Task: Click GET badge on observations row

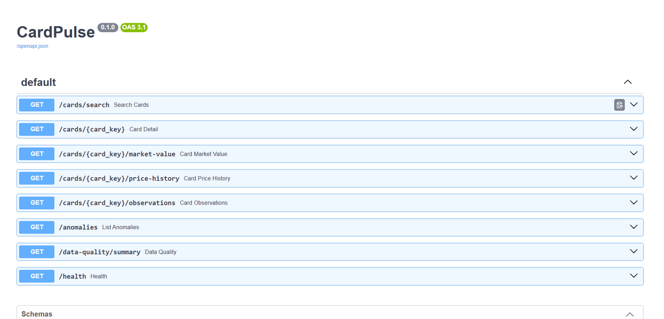Action: pos(37,203)
